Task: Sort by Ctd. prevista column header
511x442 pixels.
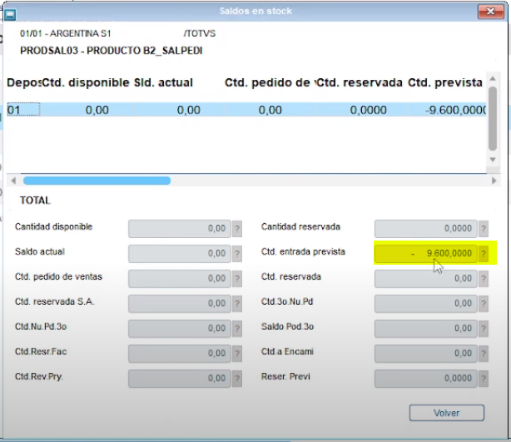Action: pyautogui.click(x=445, y=82)
